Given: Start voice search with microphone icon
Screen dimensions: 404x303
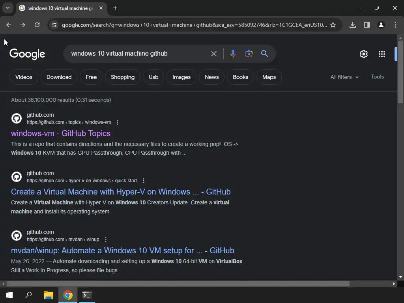Looking at the screenshot, I should pyautogui.click(x=233, y=54).
